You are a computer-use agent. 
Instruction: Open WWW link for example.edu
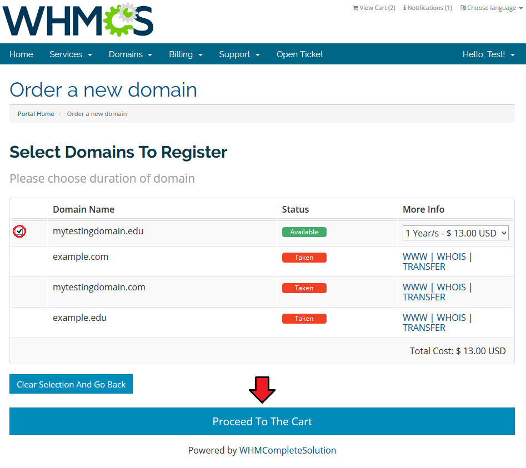415,318
